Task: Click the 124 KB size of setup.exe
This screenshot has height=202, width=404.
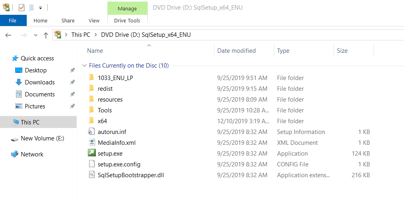Action: (361, 154)
